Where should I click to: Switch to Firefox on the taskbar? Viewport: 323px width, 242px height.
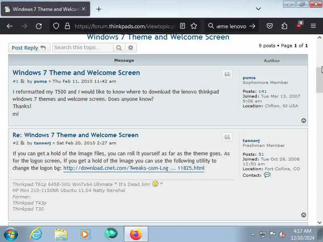click(136, 234)
